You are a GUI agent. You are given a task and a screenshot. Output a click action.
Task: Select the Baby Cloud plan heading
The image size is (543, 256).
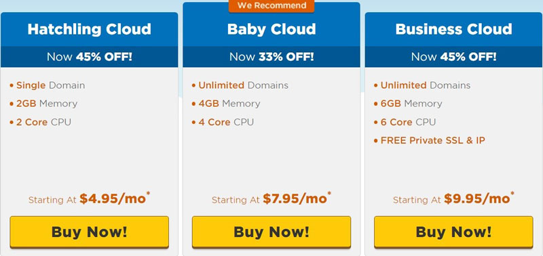[271, 29]
